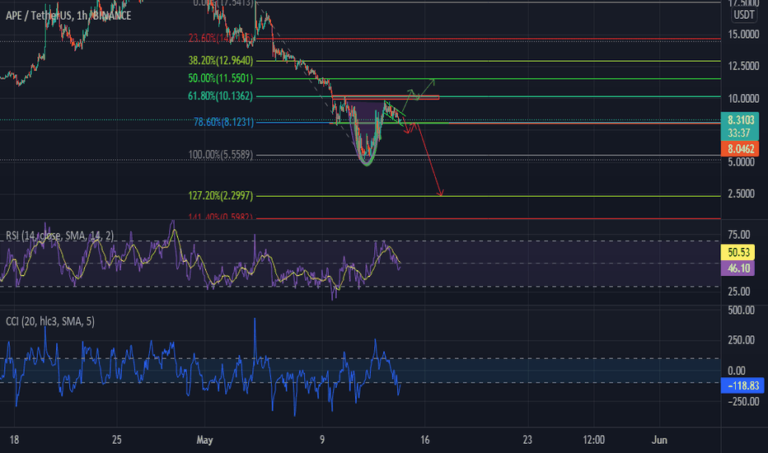Select the 100.00%(5.5589) Fibonacci label
The height and width of the screenshot is (453, 768).
pyautogui.click(x=220, y=155)
